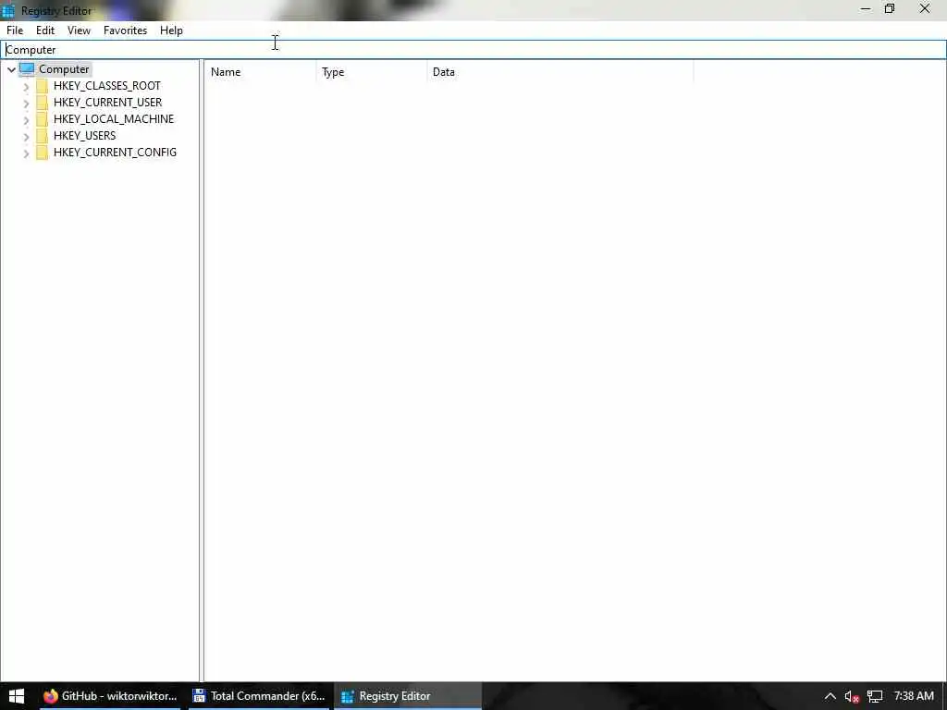Screen dimensions: 947x710
Task: Sort by the Name column header
Action: click(x=260, y=72)
